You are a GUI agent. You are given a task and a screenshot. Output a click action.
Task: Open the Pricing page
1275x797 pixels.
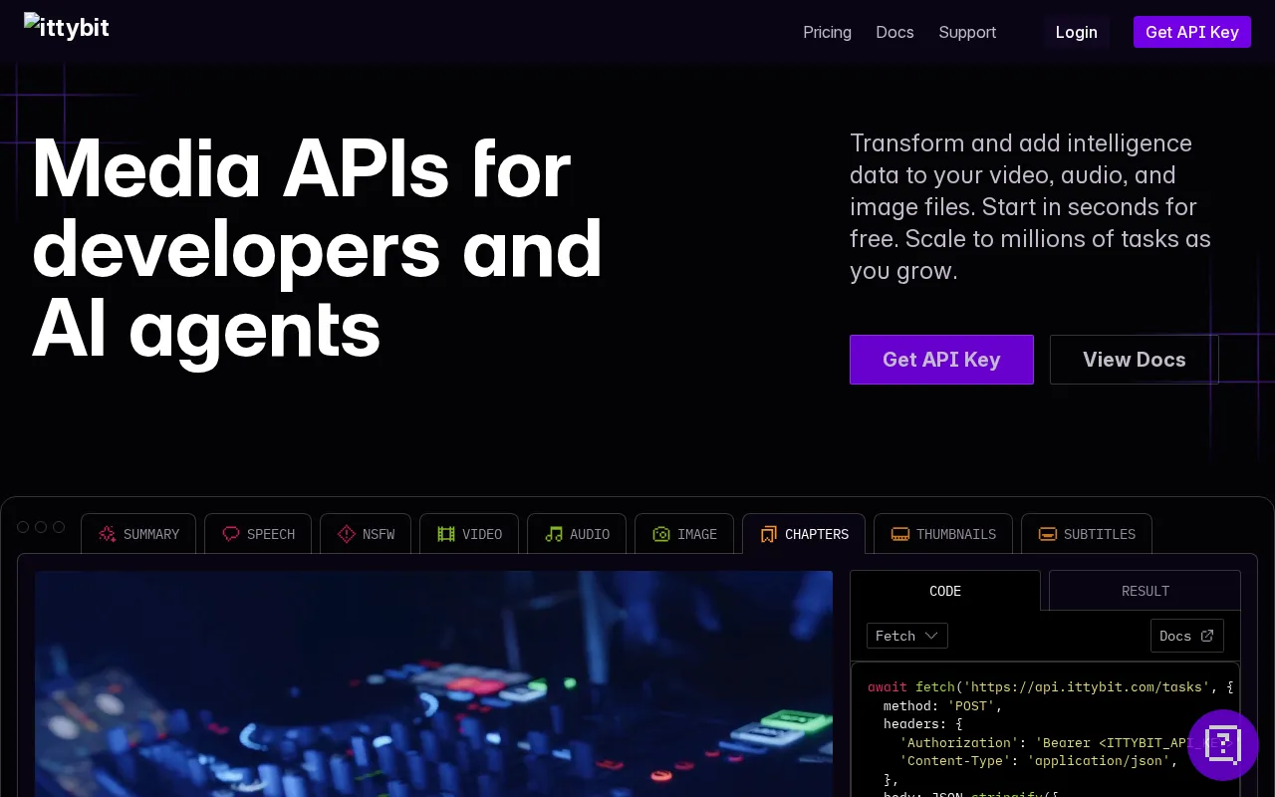827,32
